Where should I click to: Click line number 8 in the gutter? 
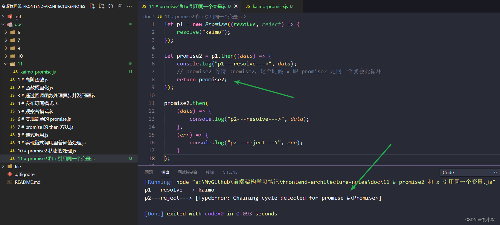pos(153,79)
